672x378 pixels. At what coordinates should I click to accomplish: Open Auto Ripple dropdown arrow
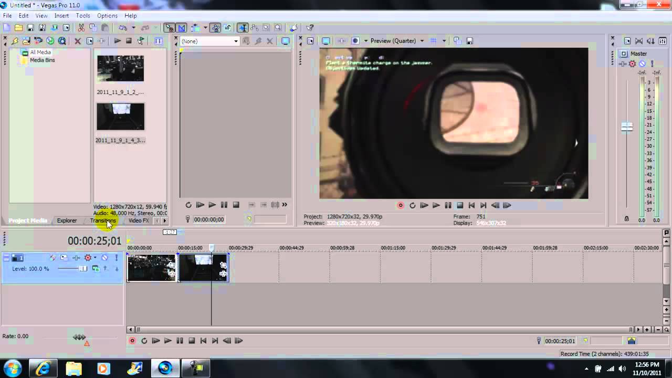coord(205,28)
